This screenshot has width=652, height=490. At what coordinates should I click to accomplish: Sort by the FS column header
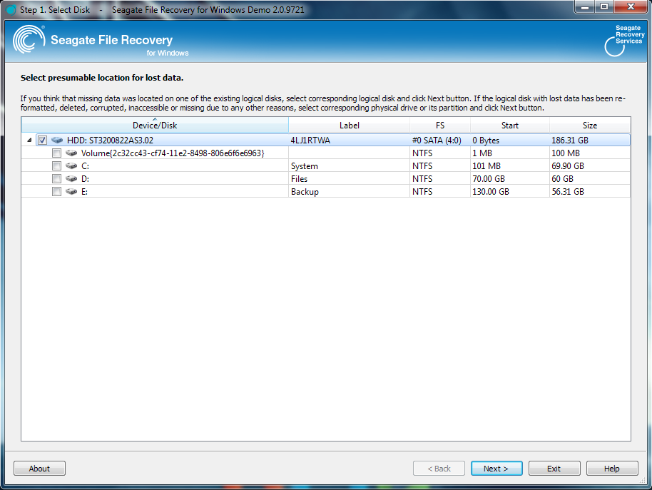coord(440,125)
